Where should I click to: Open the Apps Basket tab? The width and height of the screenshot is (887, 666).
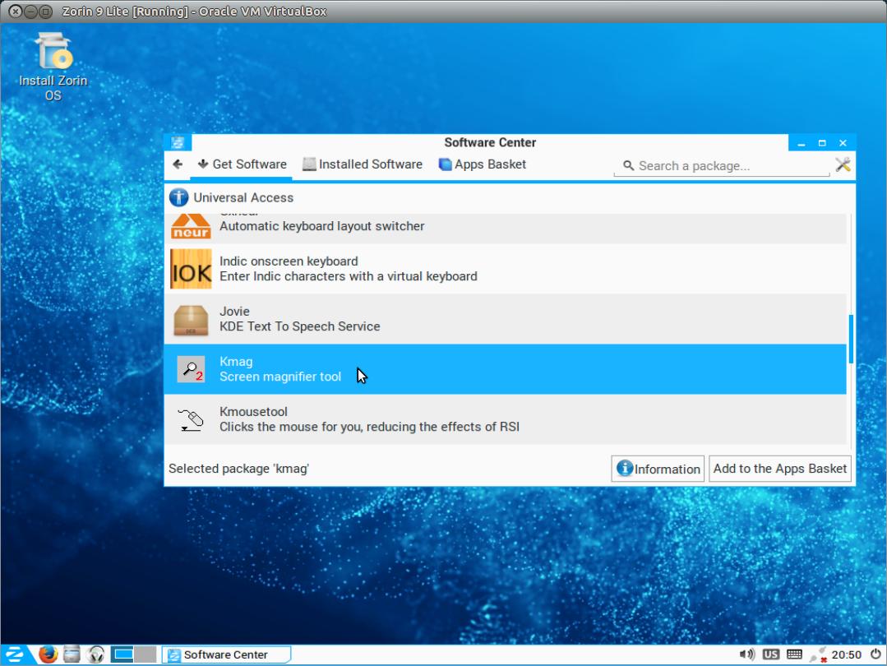click(x=482, y=164)
